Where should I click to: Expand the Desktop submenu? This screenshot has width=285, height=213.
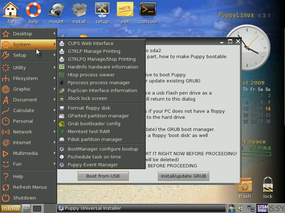tap(29, 34)
